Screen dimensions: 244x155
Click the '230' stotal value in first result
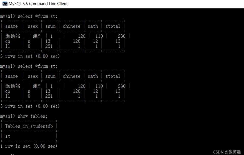pos(122,36)
